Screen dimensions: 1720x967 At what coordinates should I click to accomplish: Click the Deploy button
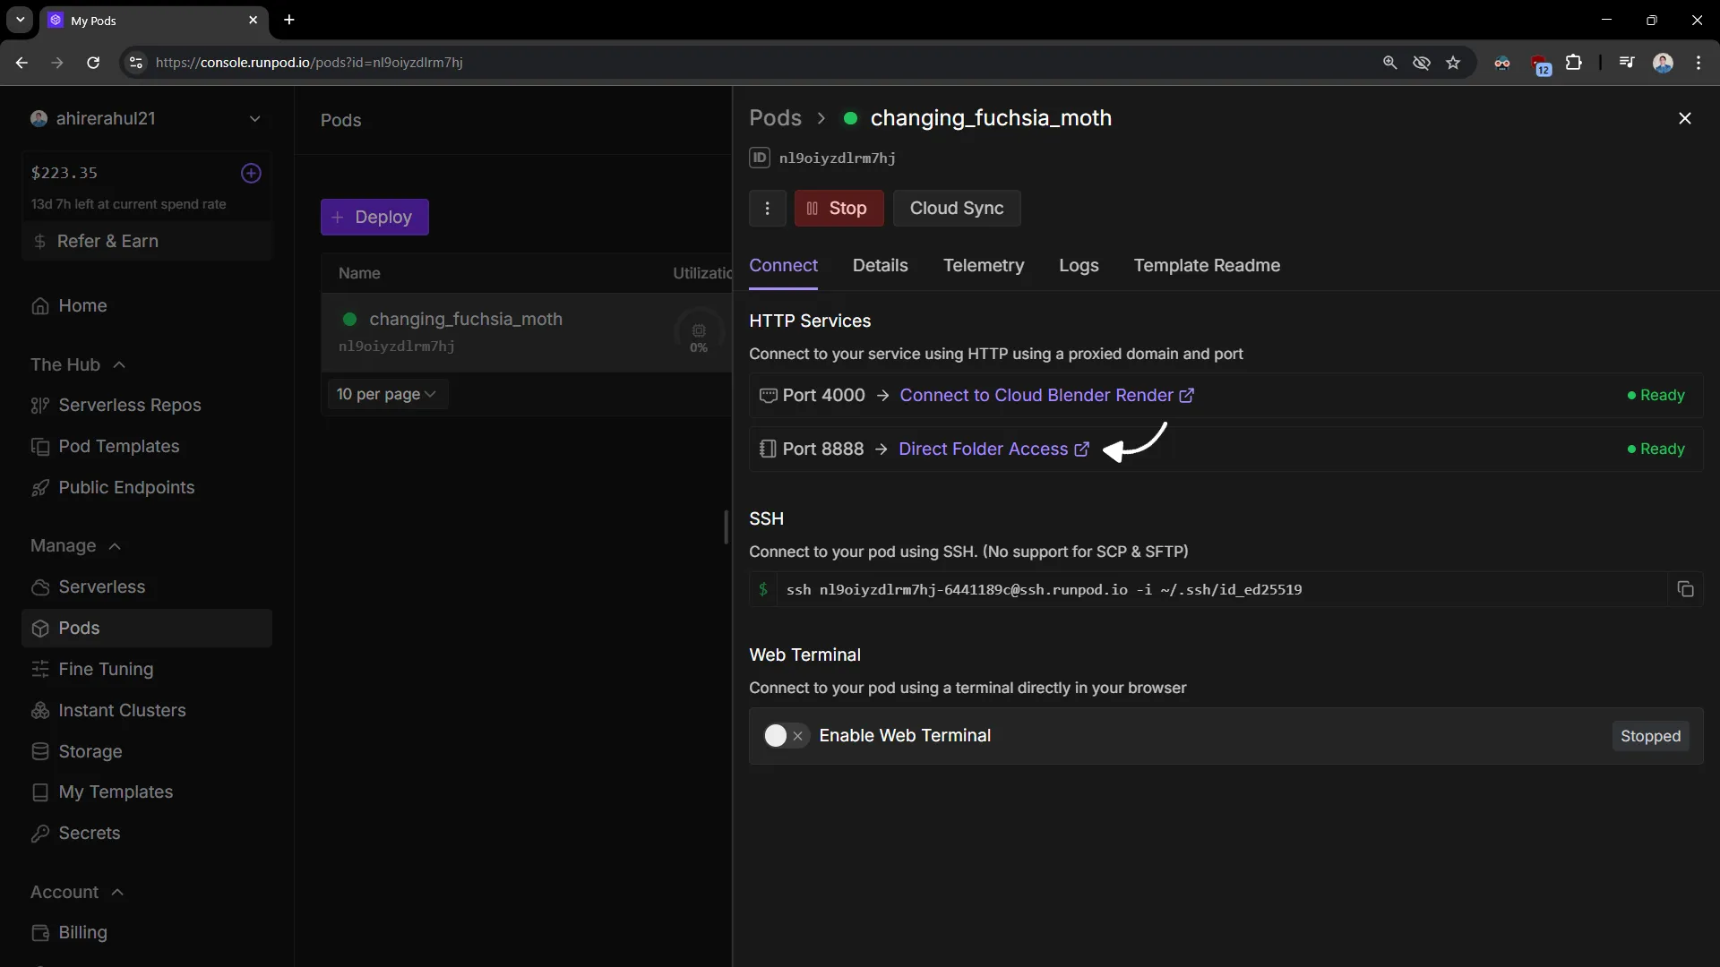click(374, 217)
